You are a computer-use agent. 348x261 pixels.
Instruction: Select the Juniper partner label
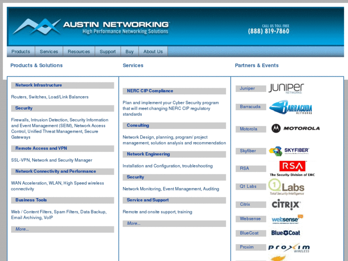click(x=251, y=89)
